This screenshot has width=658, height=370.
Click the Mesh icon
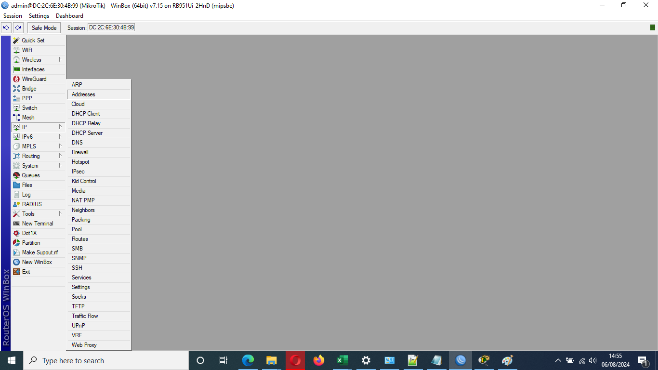pyautogui.click(x=16, y=118)
